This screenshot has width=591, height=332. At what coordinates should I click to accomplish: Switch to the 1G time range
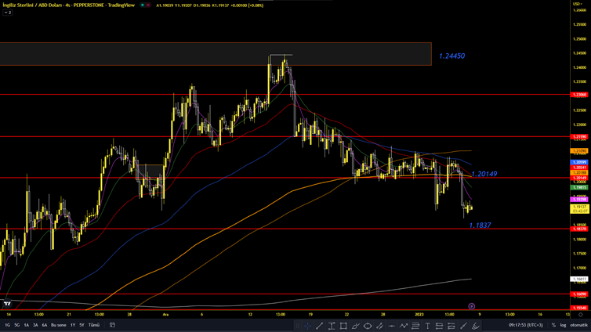(8, 325)
